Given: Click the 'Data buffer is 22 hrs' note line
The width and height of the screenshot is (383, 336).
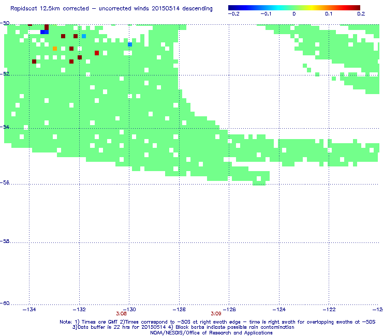Looking at the screenshot, I should [x=183, y=327].
